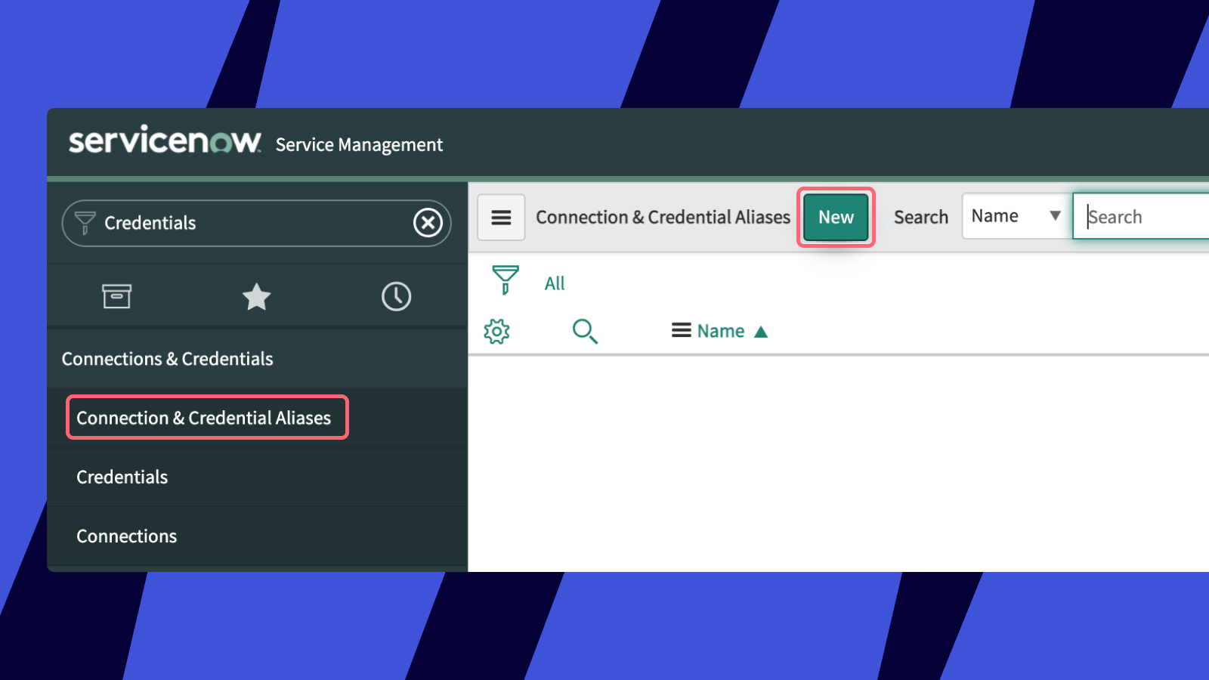Open the All Applications archive tab
This screenshot has width=1209, height=680.
click(x=116, y=296)
